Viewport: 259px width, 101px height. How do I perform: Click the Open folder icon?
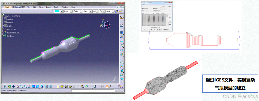tap(62, 86)
